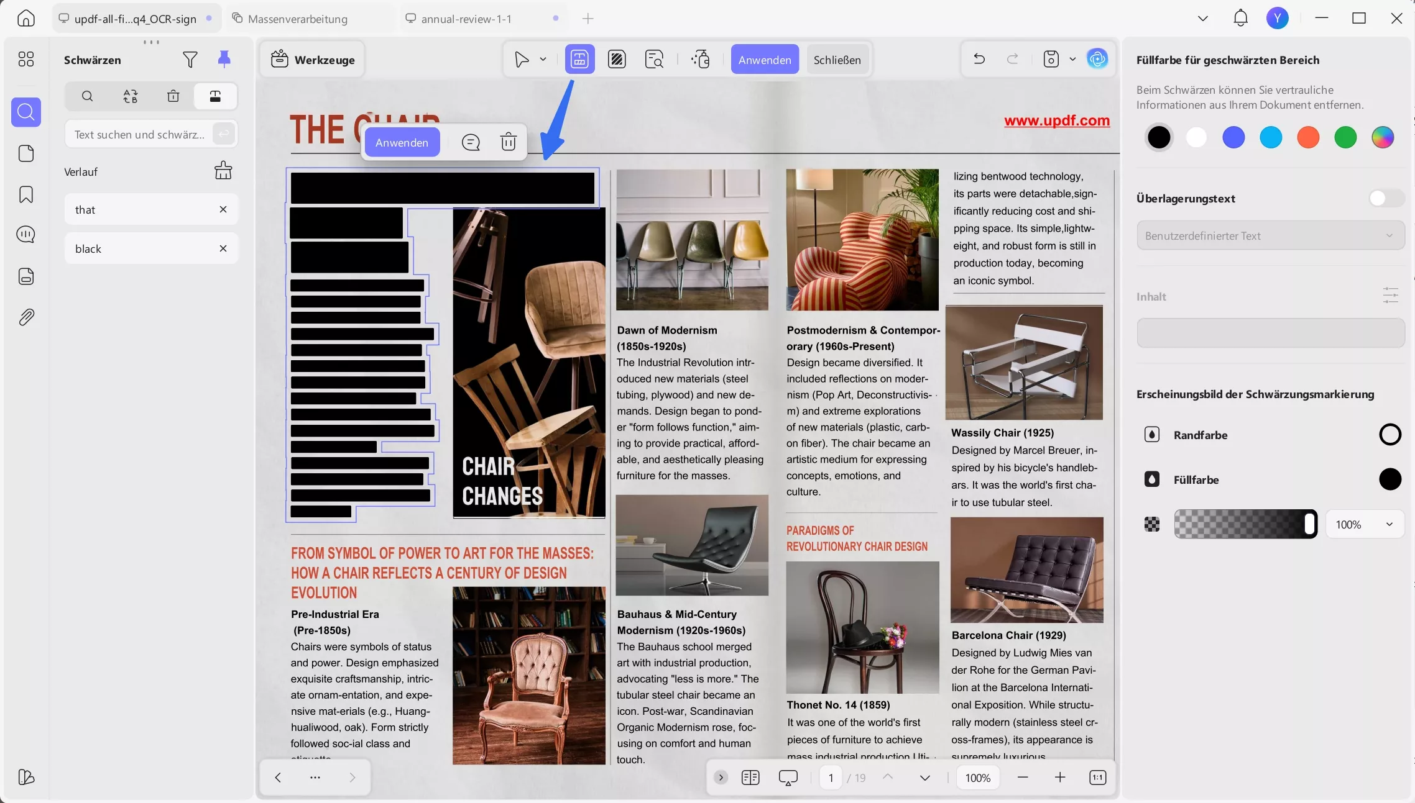The width and height of the screenshot is (1415, 803).
Task: Select the search and redact toolbar icon
Action: (x=654, y=60)
